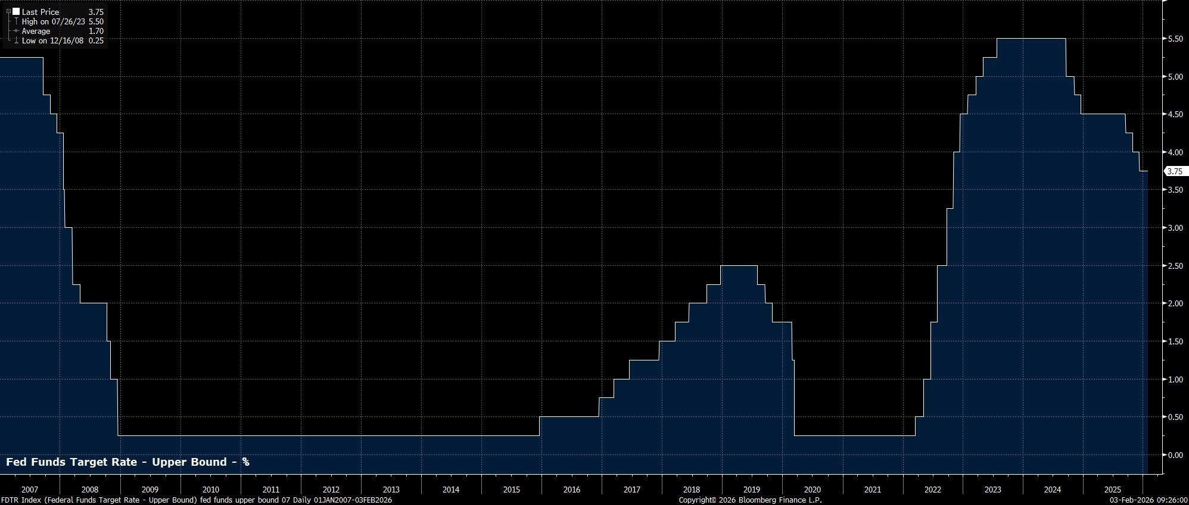Click the High marker icon in legend
This screenshot has height=505, width=1189.
point(15,21)
